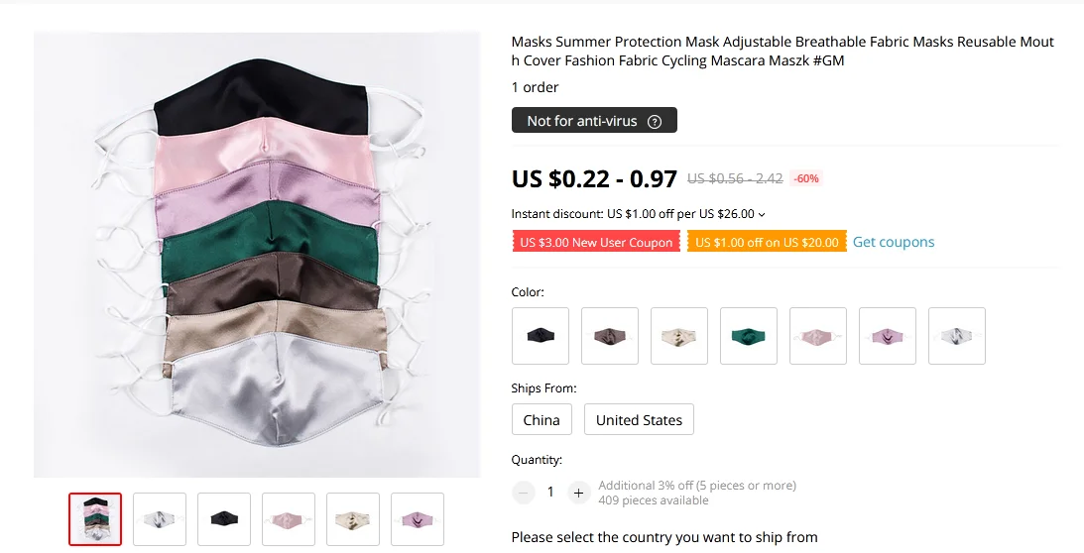Screen dimensions: 1084x553
Task: Click the US $3.00 New User Coupon
Action: 596,242
